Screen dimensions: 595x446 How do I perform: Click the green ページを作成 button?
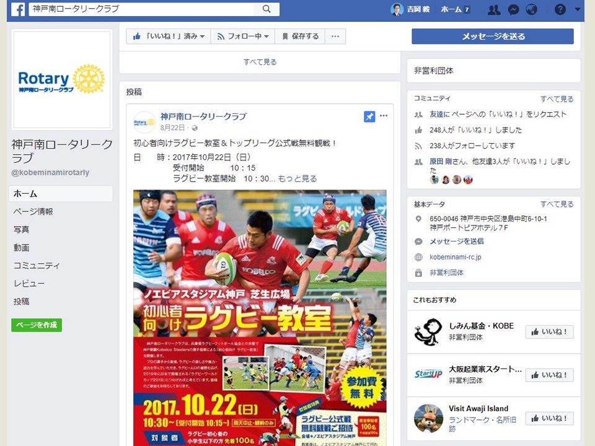[37, 325]
